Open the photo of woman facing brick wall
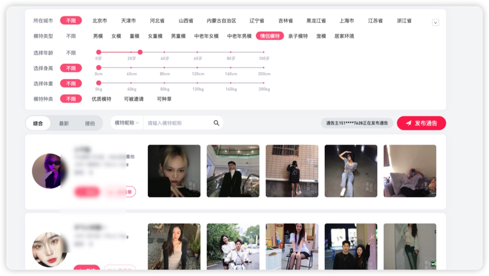489x276 pixels. [x=292, y=171]
